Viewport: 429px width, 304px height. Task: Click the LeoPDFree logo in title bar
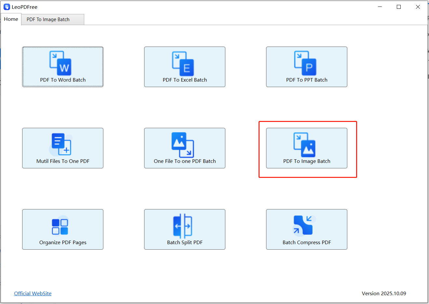[7, 7]
